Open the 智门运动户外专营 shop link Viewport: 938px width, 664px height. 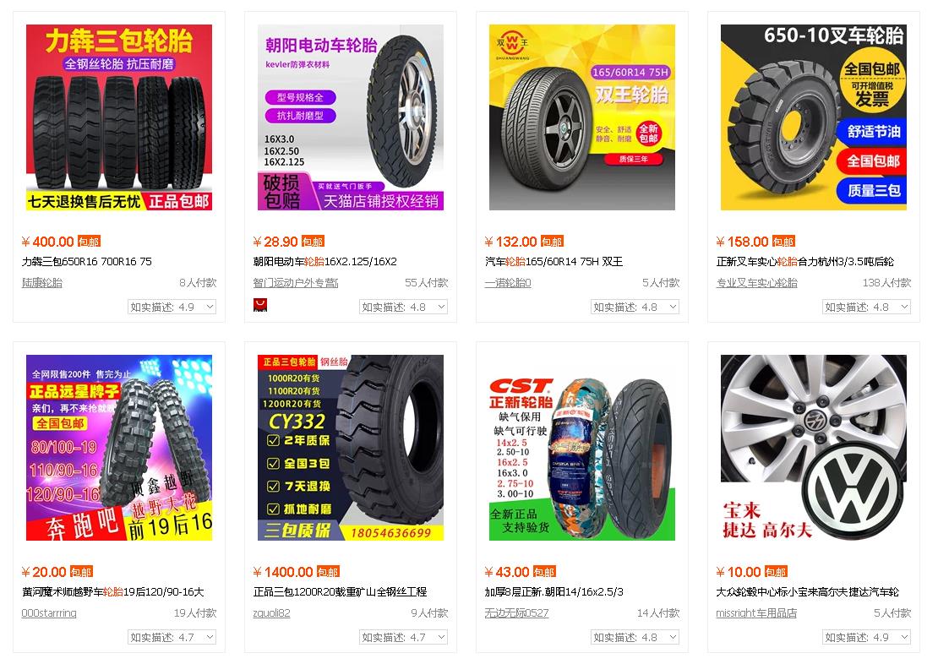tap(296, 282)
